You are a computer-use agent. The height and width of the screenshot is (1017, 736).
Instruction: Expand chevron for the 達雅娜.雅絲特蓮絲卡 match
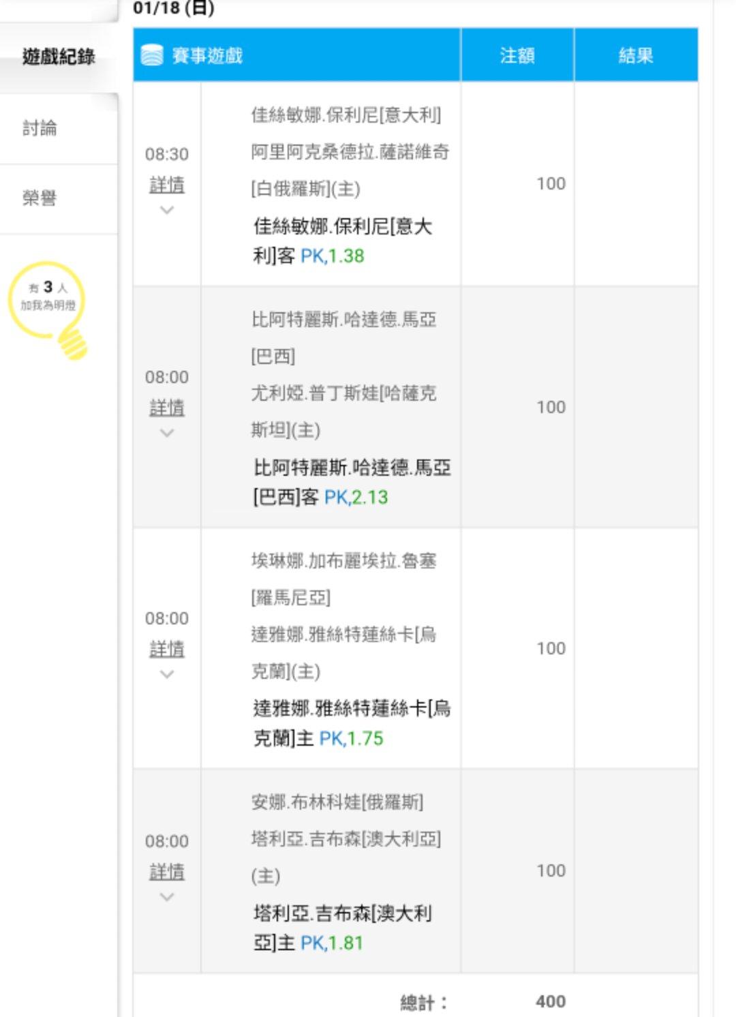(x=167, y=674)
